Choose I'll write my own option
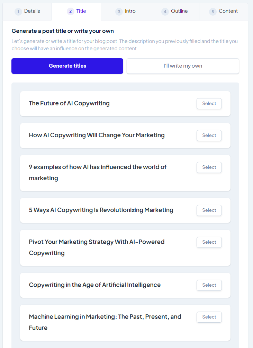The width and height of the screenshot is (253, 348). tap(183, 66)
